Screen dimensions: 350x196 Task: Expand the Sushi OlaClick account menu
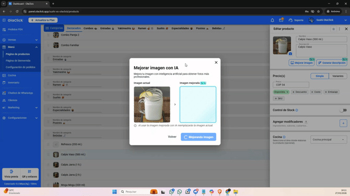point(345,20)
